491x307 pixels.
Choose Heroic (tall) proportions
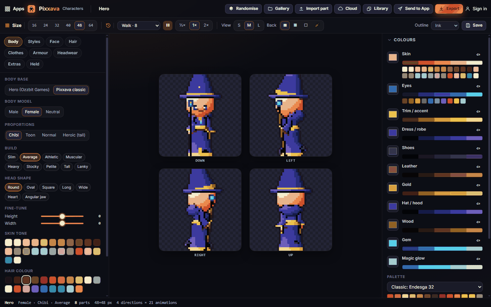click(74, 135)
